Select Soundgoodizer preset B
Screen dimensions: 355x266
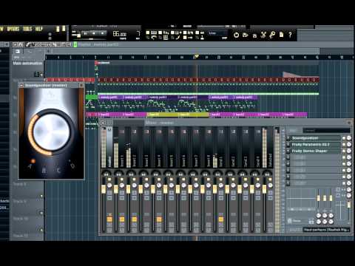[44, 170]
